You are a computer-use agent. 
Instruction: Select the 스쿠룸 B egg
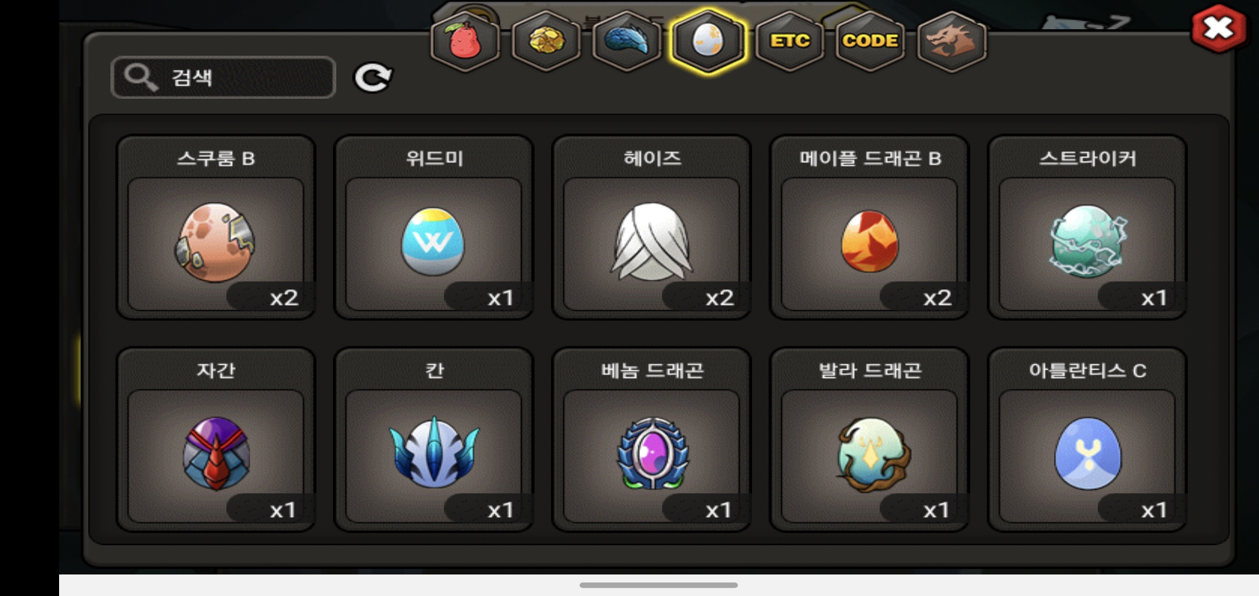pyautogui.click(x=216, y=227)
